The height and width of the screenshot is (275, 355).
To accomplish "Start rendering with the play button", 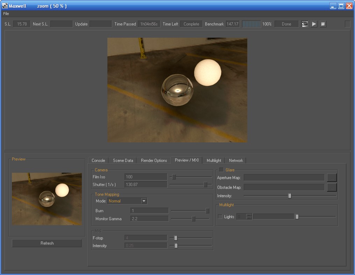I will (314, 24).
